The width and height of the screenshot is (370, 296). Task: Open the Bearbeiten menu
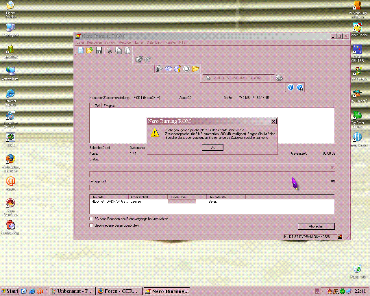pos(95,42)
